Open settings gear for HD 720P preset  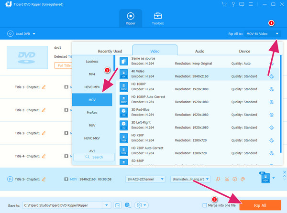[x=271, y=140]
